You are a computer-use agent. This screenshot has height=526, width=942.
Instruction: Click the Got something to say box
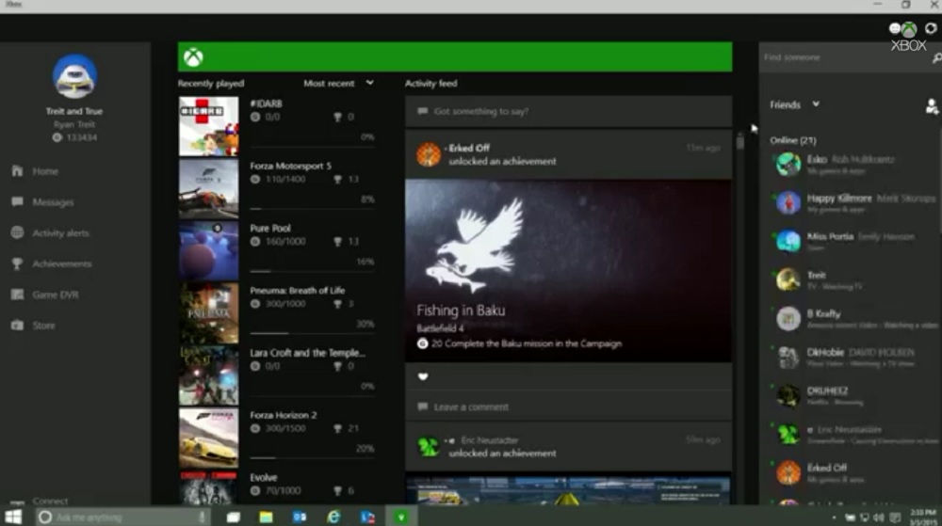[568, 112]
